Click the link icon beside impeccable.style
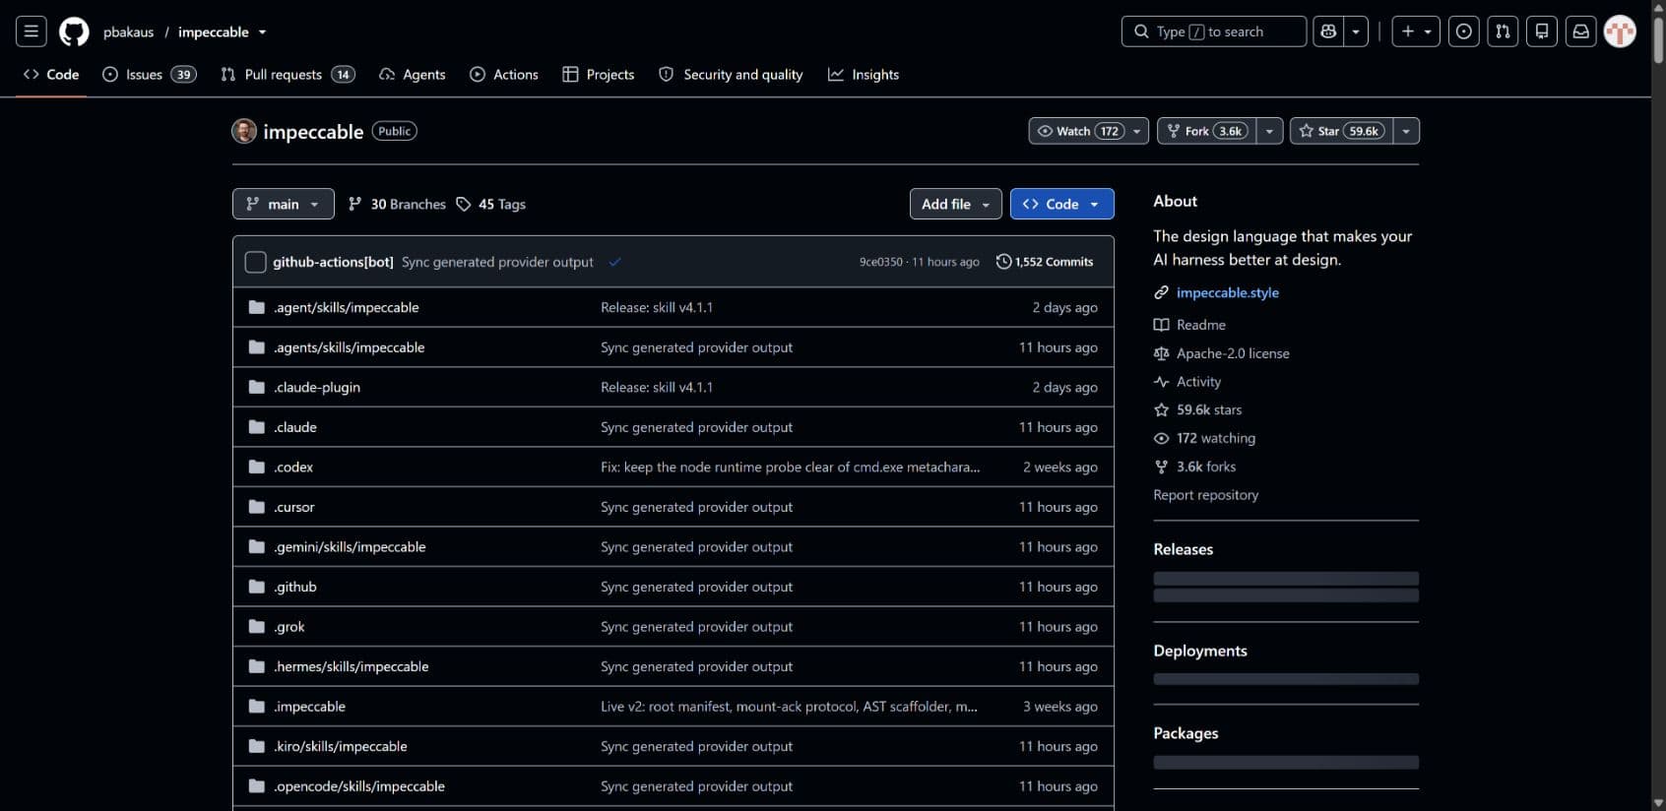Screen dimensions: 1666x811 [x=1162, y=292]
